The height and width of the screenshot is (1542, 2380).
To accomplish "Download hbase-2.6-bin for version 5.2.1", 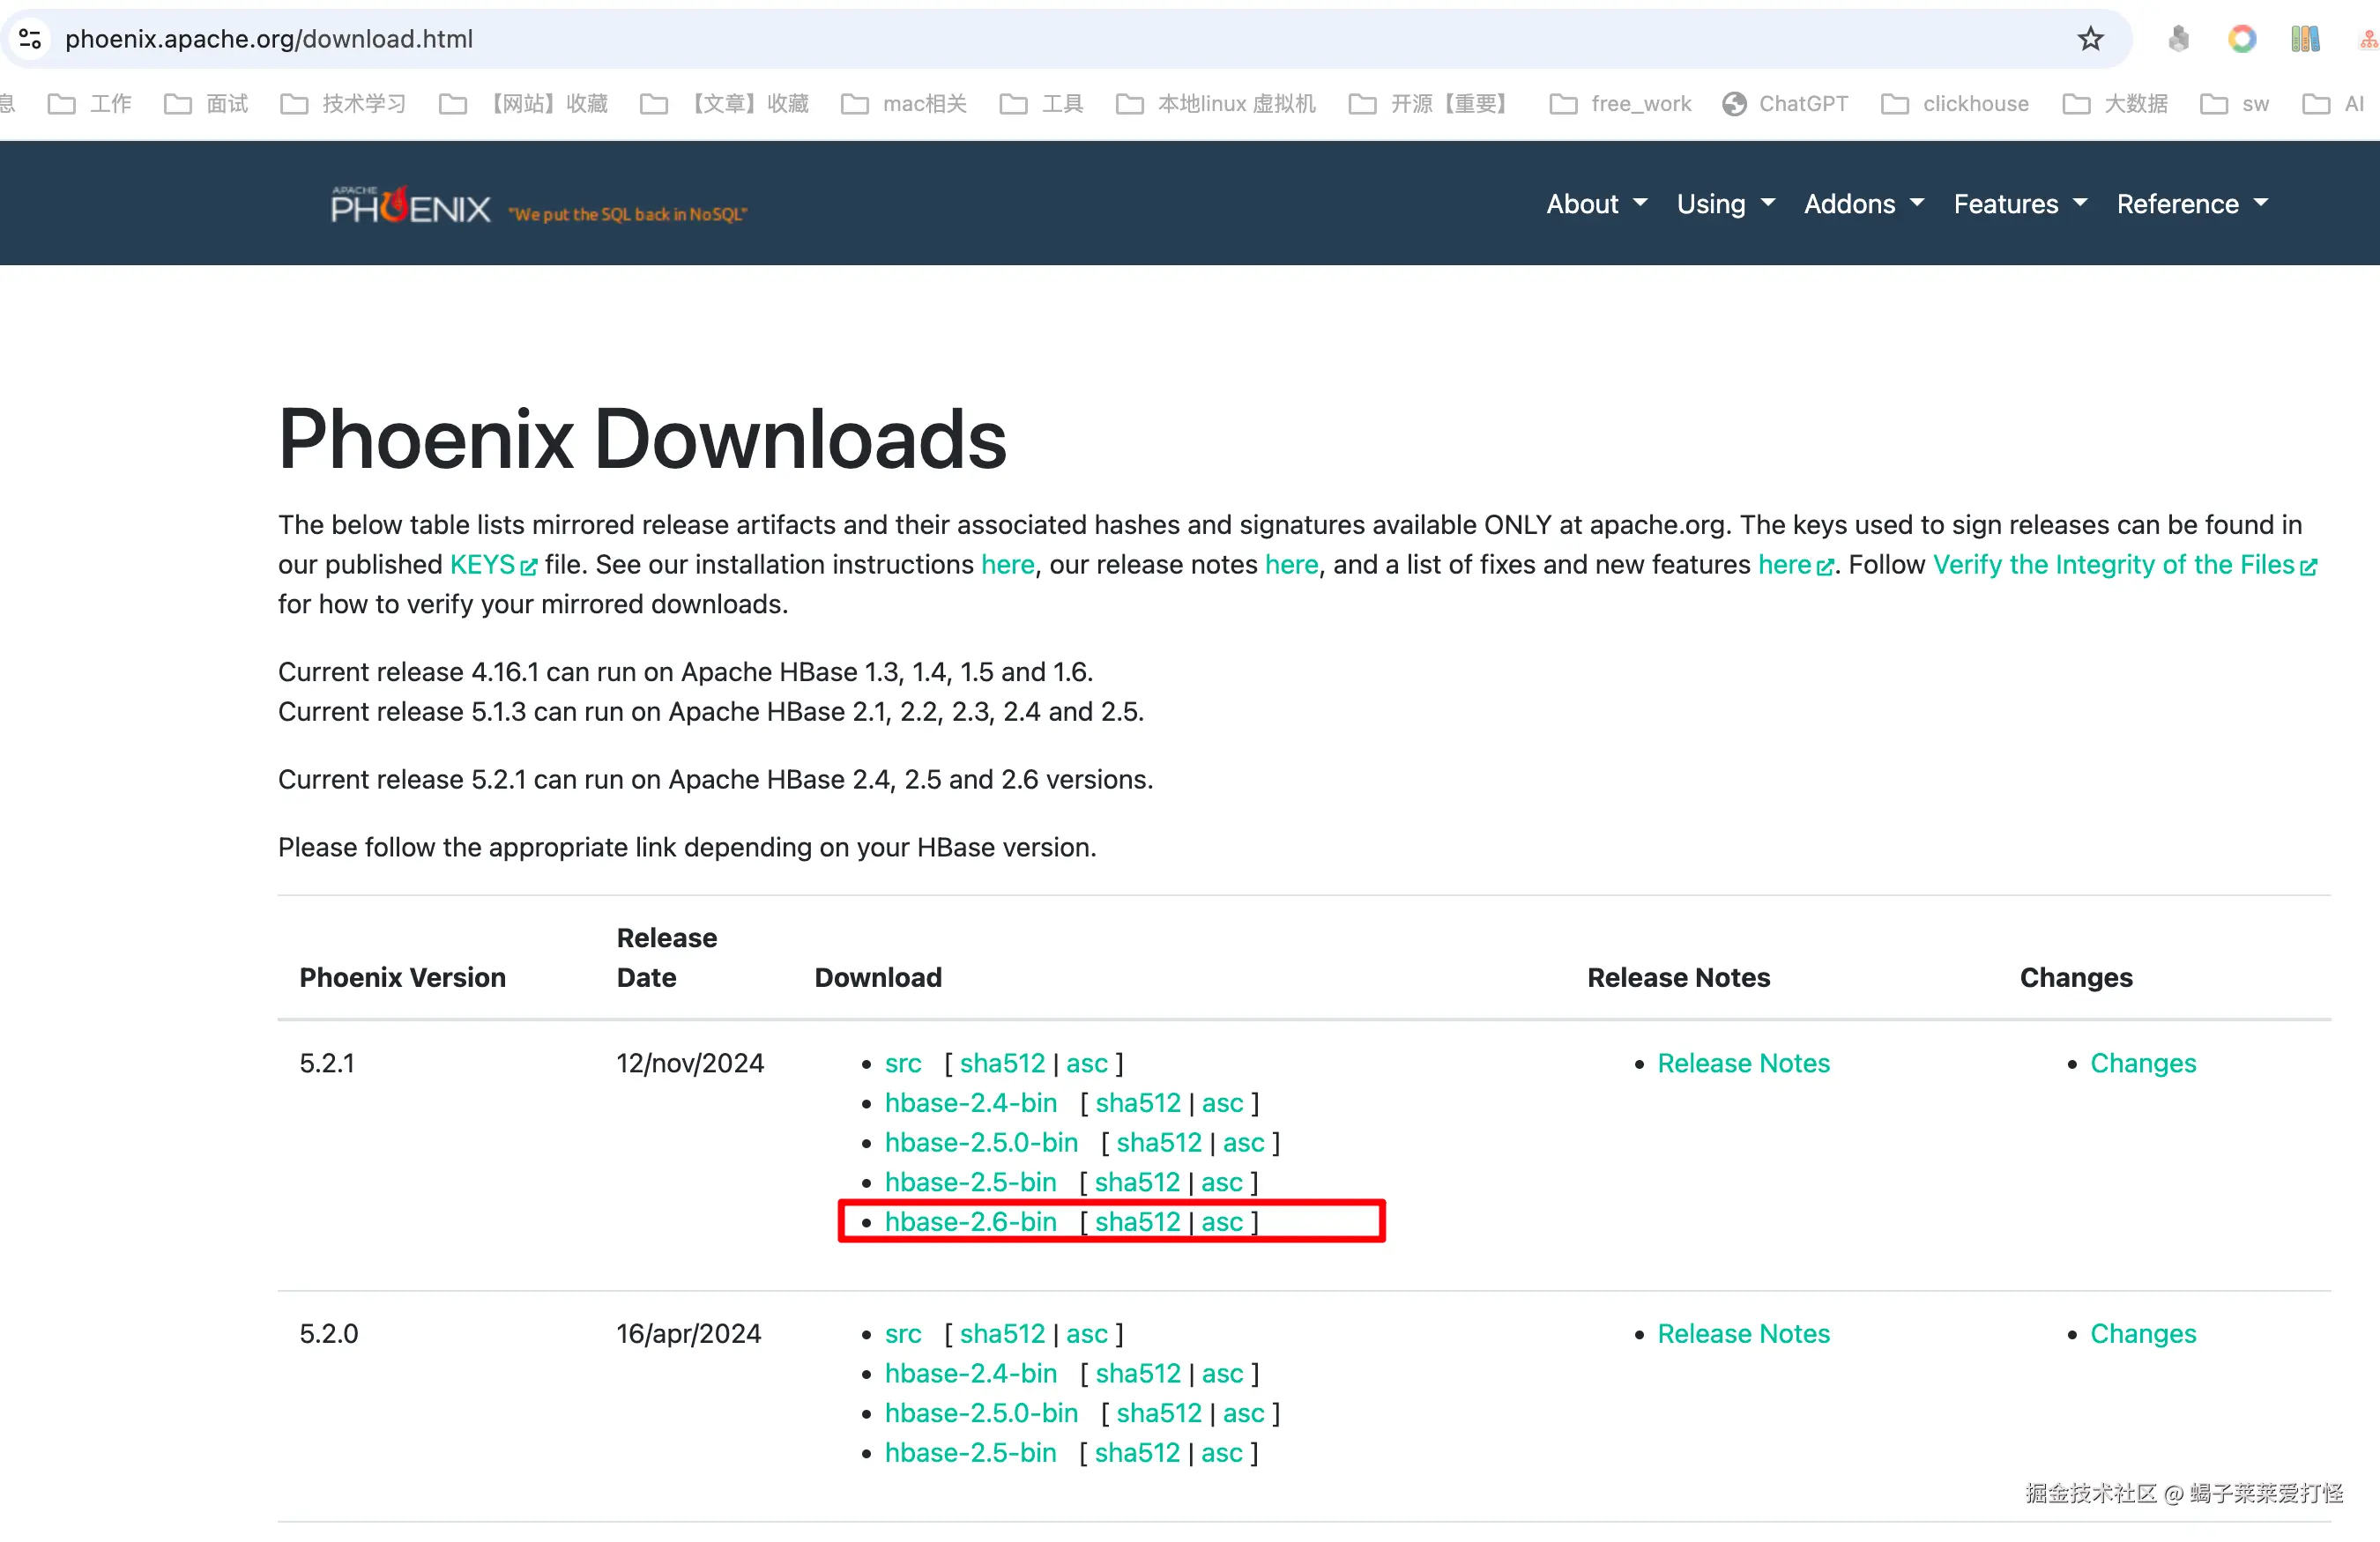I will tap(970, 1221).
